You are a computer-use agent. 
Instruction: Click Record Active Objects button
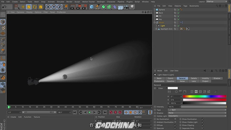coord(111,112)
